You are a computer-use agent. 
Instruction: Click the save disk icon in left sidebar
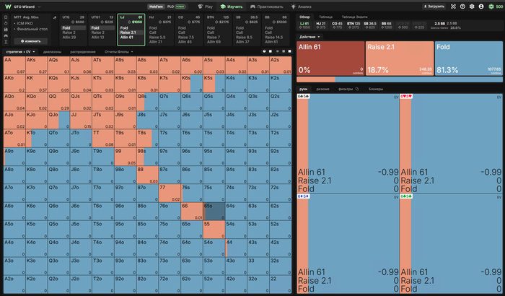[6, 30]
